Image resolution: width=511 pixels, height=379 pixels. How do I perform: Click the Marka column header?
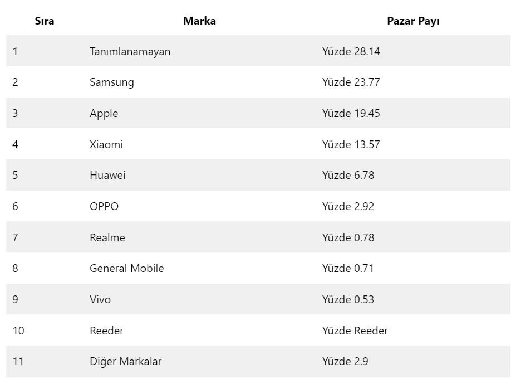[x=199, y=21]
